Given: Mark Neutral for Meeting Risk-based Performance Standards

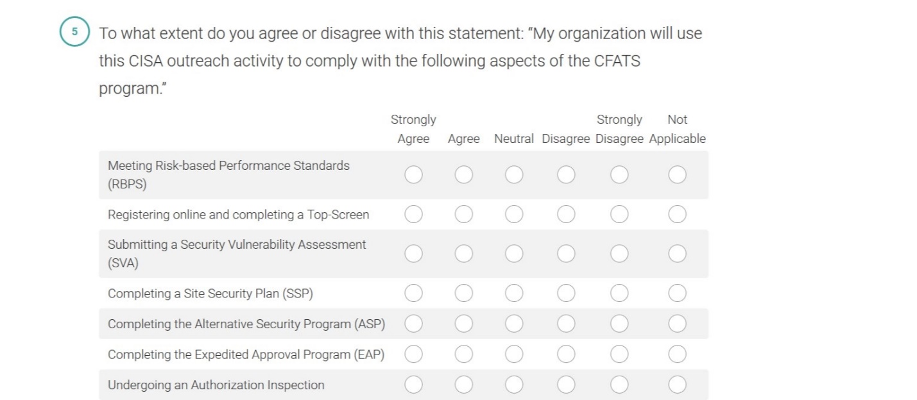Looking at the screenshot, I should [514, 174].
